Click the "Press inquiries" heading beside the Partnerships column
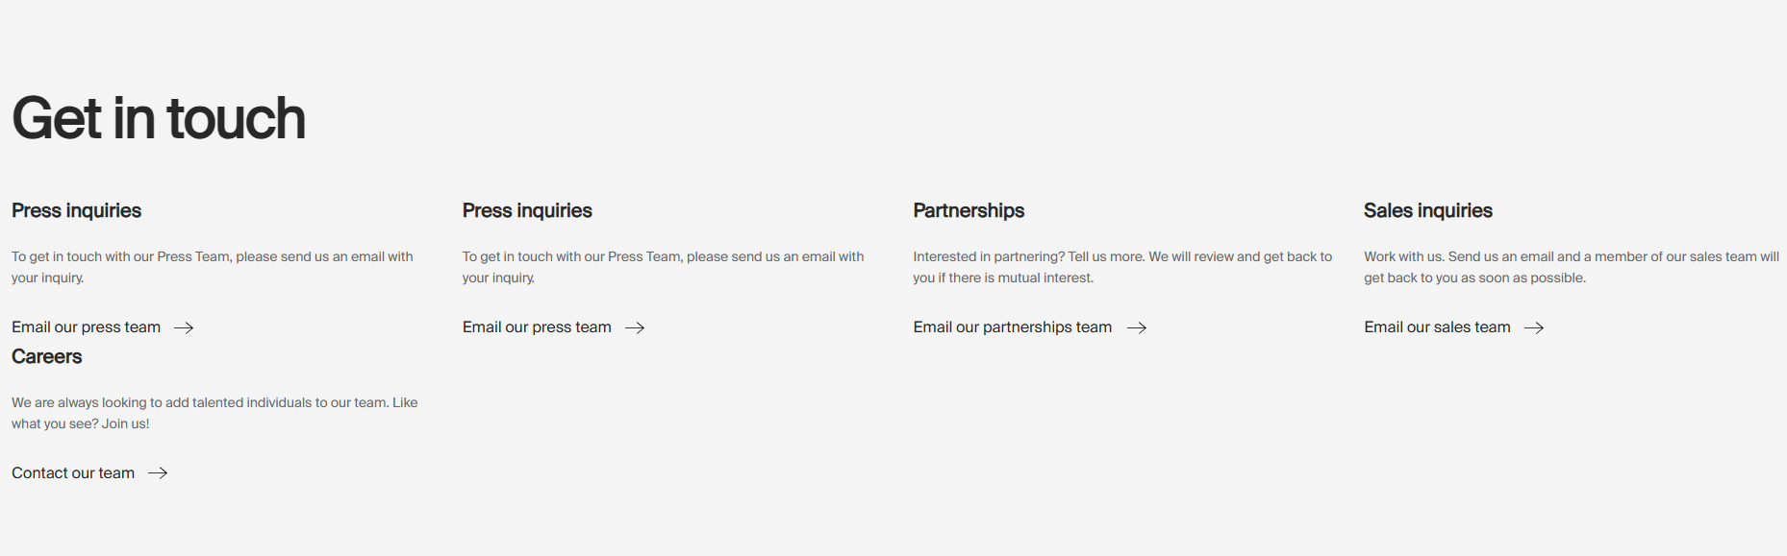Image resolution: width=1787 pixels, height=556 pixels. pos(527,210)
